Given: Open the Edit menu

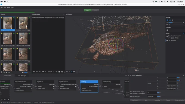Looking at the screenshot, I should (5, 7).
